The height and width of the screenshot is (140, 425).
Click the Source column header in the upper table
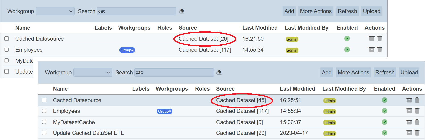(x=188, y=28)
